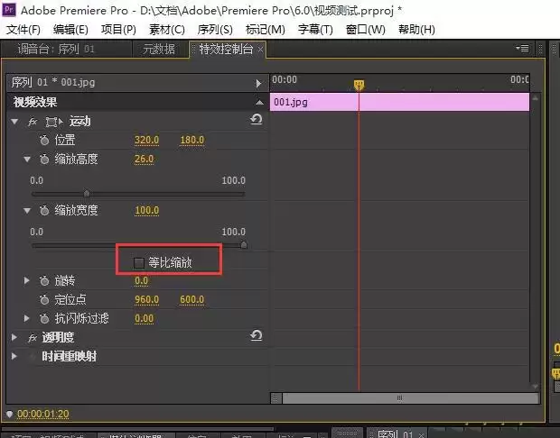Click the 缩放高度 slider handle
The height and width of the screenshot is (438, 560).
coord(87,194)
